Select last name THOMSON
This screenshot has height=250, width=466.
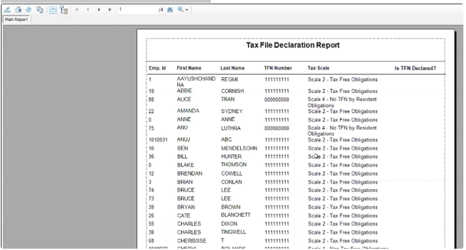tap(233, 165)
